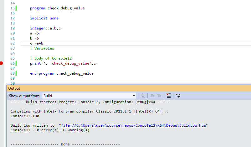Place cursor on 'a =5' line
Screen dimensions: 251x147
click(x=34, y=33)
